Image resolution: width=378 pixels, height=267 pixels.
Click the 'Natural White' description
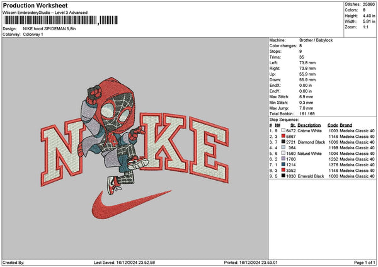309,154
